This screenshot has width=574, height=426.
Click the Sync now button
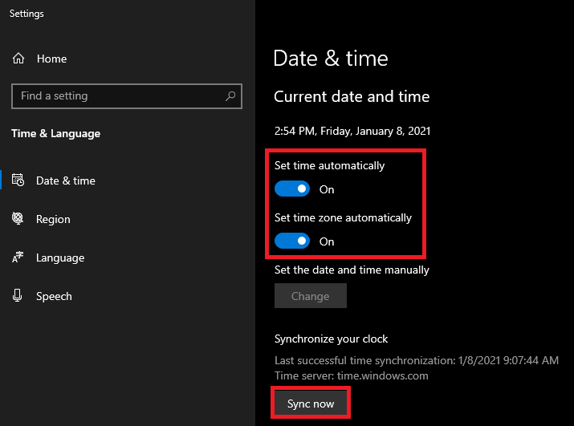click(x=311, y=404)
